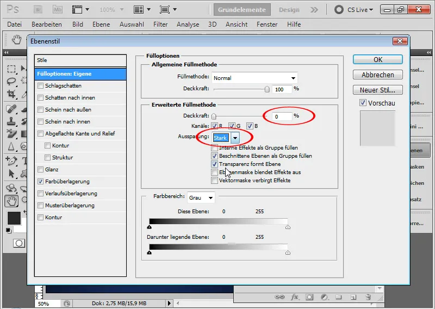Disable the Farbüberlagerung checkbox
Image resolution: width=435 pixels, height=309 pixels.
coord(40,182)
